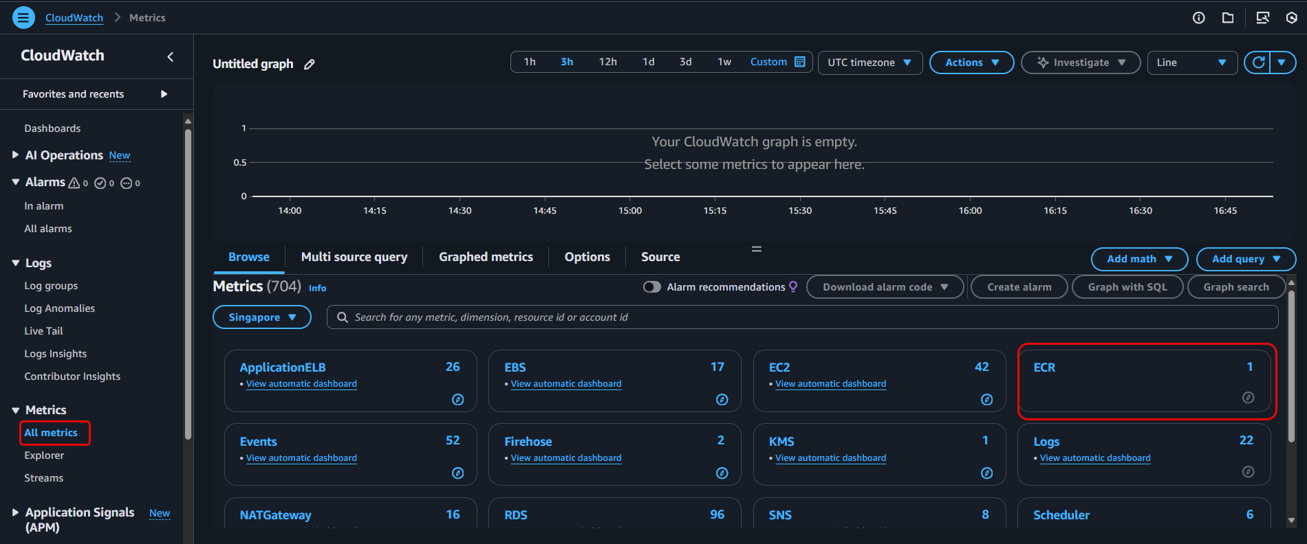Select the 1w time range

point(724,62)
